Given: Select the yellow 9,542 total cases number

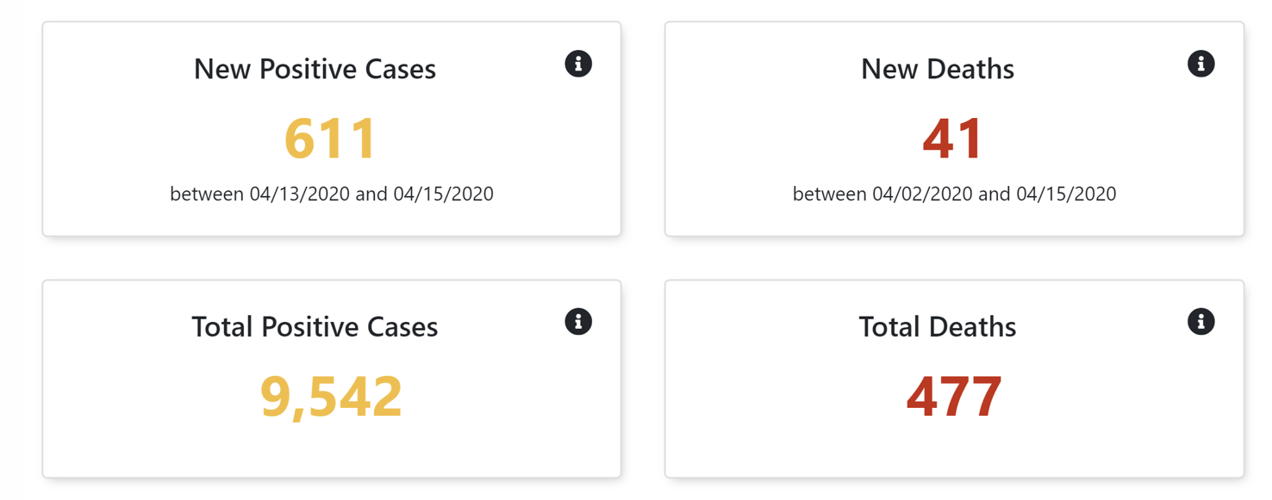Looking at the screenshot, I should 331,396.
